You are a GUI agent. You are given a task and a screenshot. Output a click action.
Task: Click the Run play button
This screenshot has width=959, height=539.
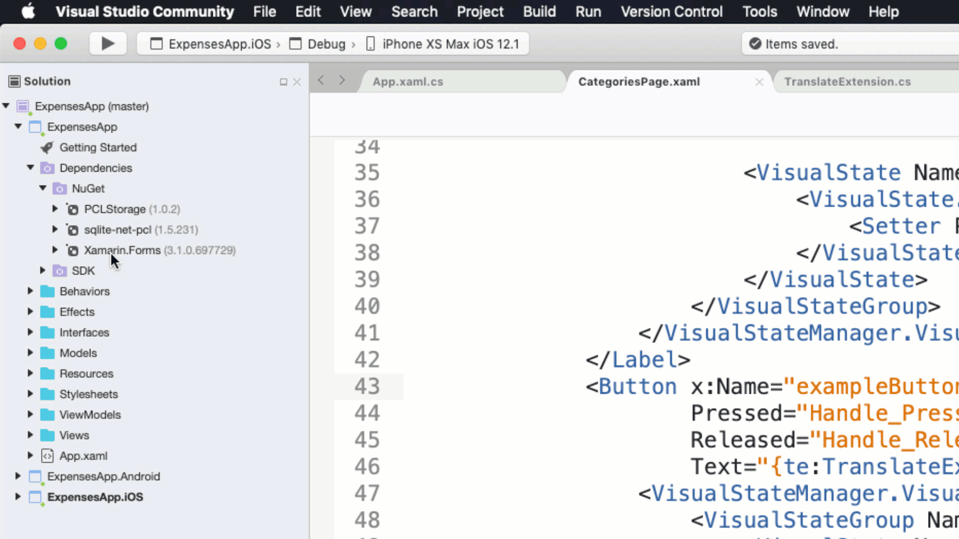[x=108, y=44]
